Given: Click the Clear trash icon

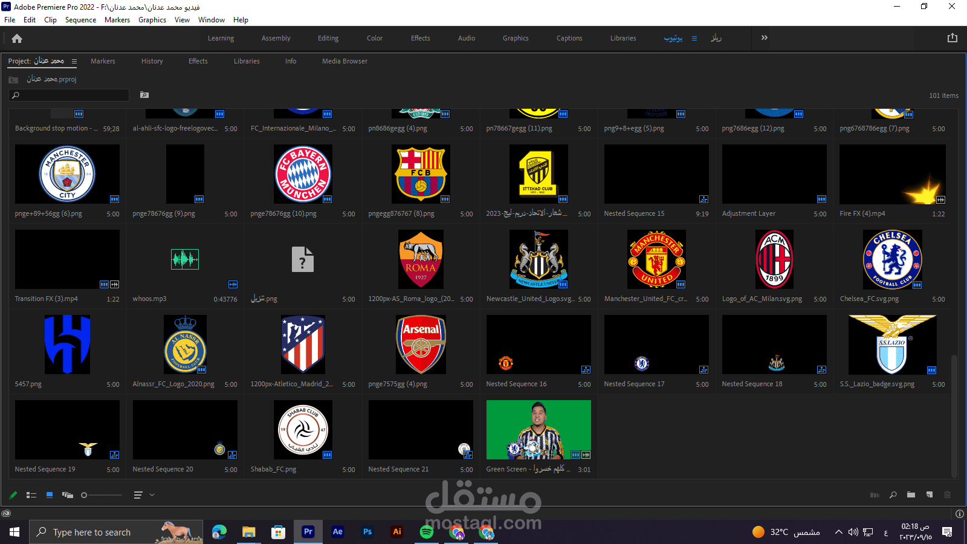Looking at the screenshot, I should [x=947, y=495].
